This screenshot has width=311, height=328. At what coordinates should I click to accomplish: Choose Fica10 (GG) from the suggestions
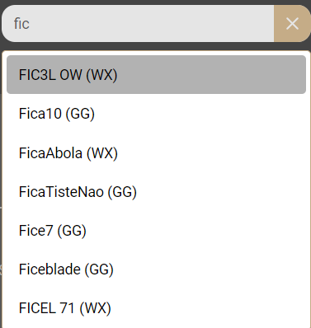pyautogui.click(x=156, y=114)
